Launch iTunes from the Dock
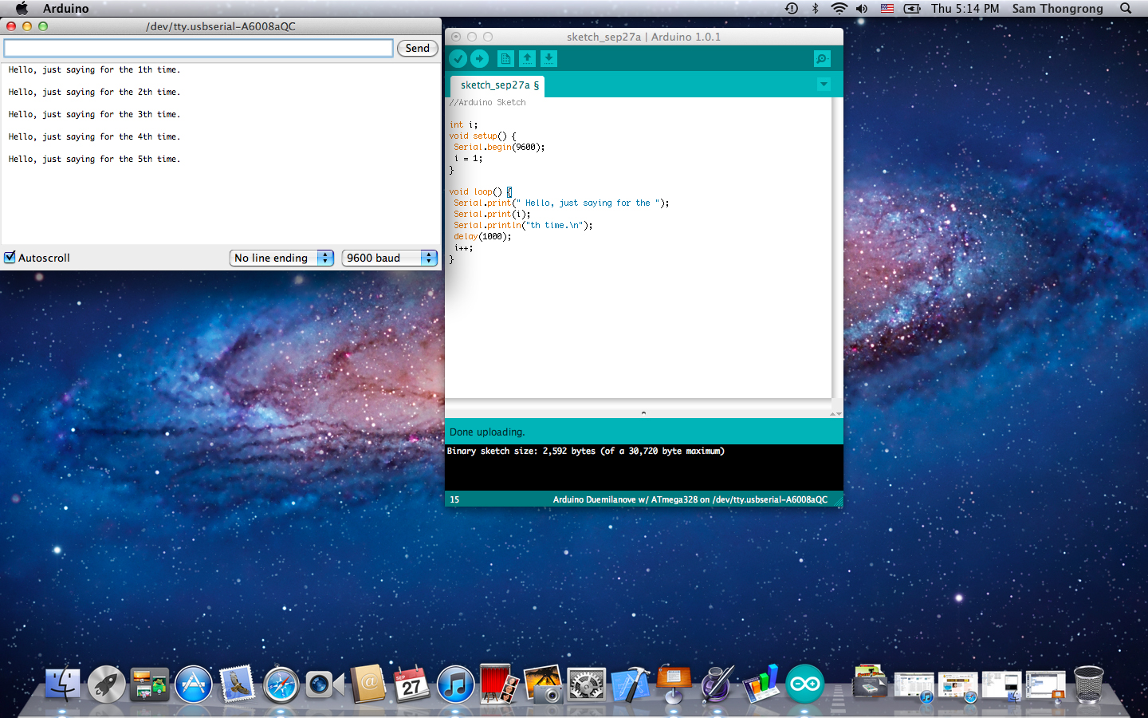Image resolution: width=1148 pixels, height=718 pixels. (455, 684)
